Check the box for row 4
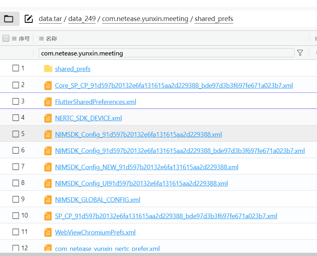Screen dimensions: 317x256 (x=16, y=117)
